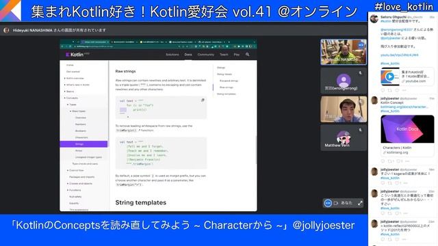Collapse the Basic types subsection arrow

click(70, 111)
